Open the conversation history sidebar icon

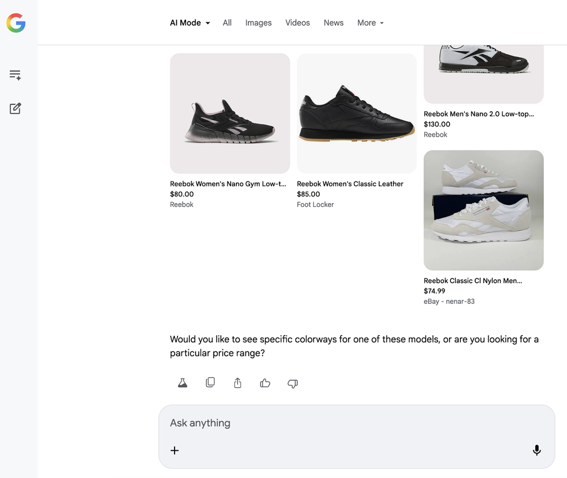(x=15, y=74)
